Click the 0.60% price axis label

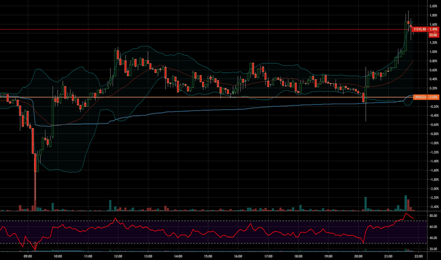click(433, 70)
